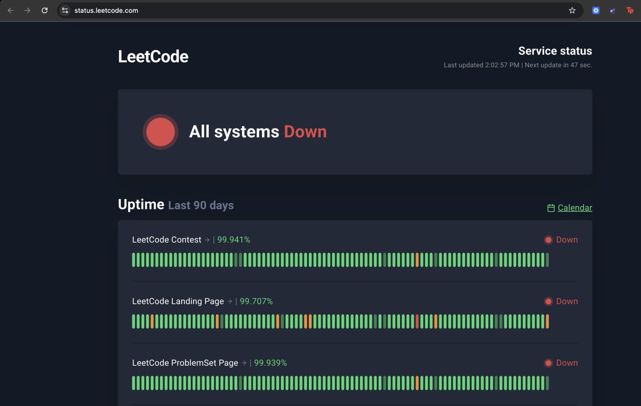The height and width of the screenshot is (406, 641).
Task: Open the site information icon in the address bar
Action: coord(65,10)
